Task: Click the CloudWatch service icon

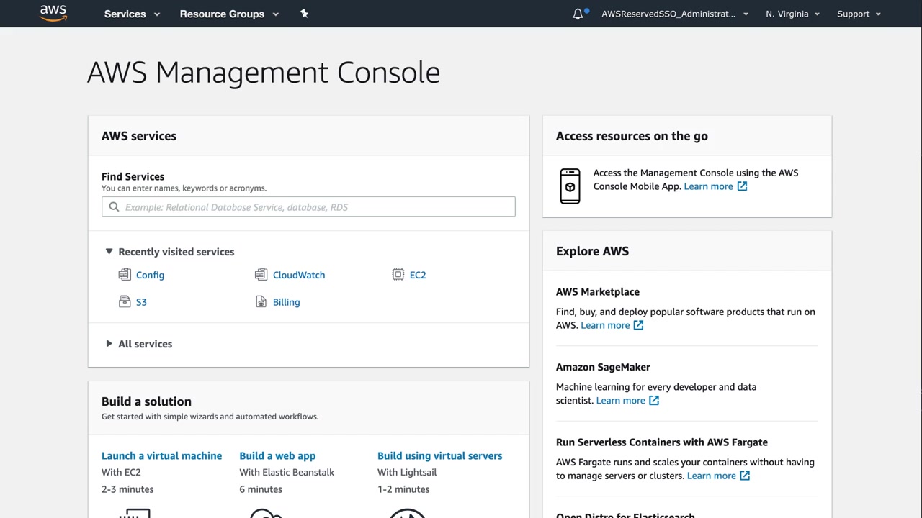Action: (x=261, y=275)
